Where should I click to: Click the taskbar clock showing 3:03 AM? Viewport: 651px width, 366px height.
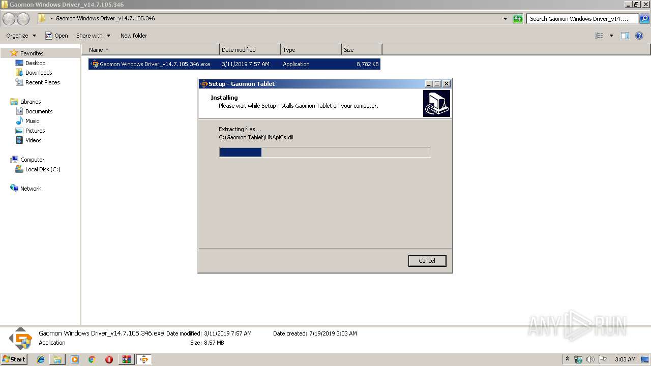[625, 359]
